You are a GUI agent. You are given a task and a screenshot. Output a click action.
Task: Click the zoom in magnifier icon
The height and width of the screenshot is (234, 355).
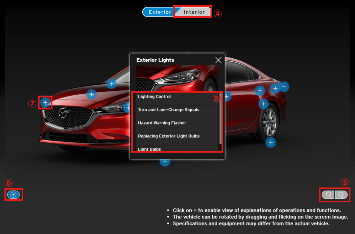click(x=341, y=194)
